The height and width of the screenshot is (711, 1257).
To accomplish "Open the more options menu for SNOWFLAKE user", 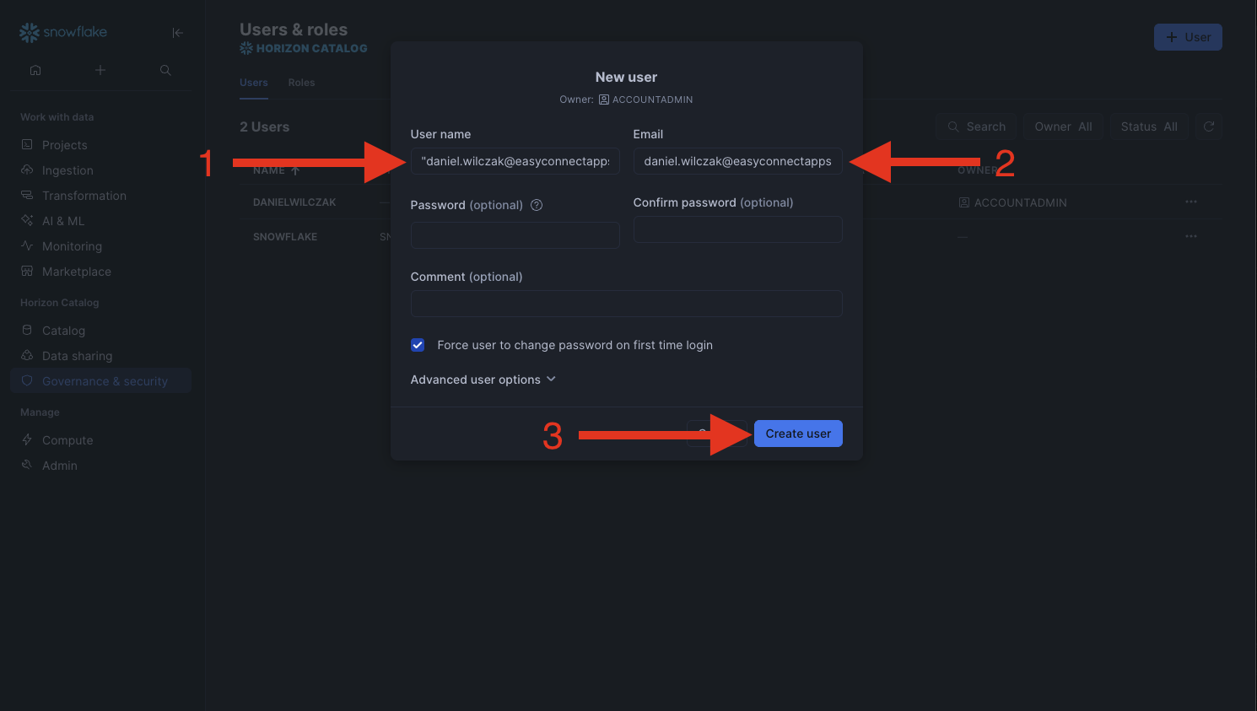I will pyautogui.click(x=1191, y=236).
